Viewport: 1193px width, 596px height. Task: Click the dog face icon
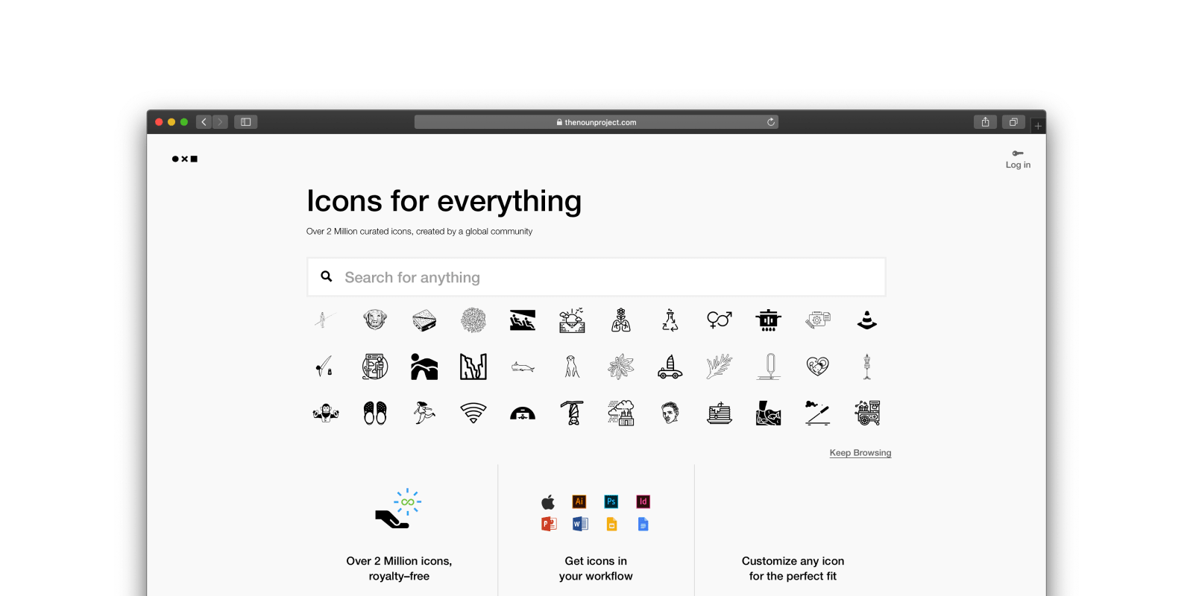click(375, 320)
